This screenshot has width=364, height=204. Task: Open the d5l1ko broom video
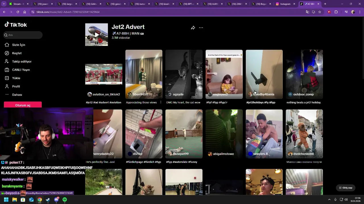point(144,134)
